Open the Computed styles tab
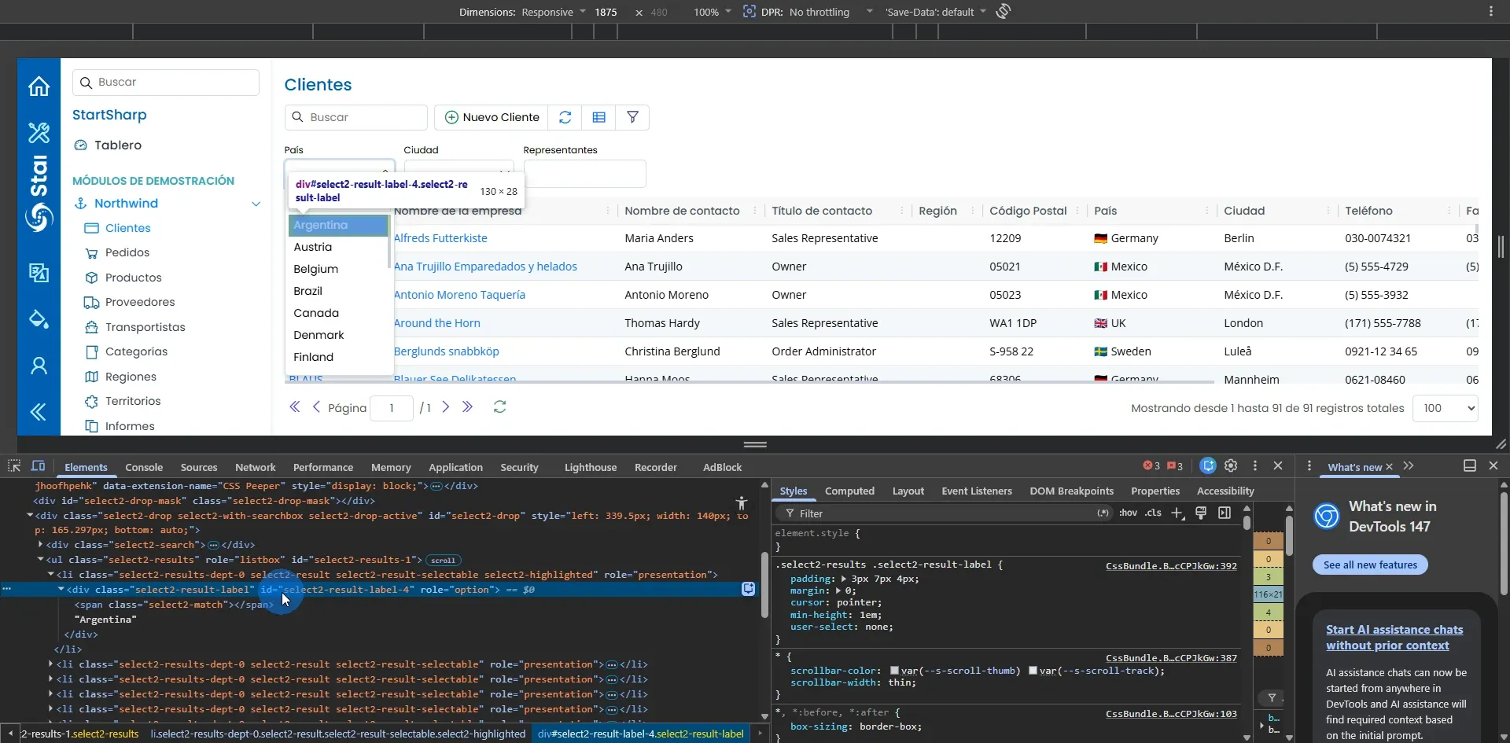Screen dimensions: 1510x743 (x=849, y=491)
